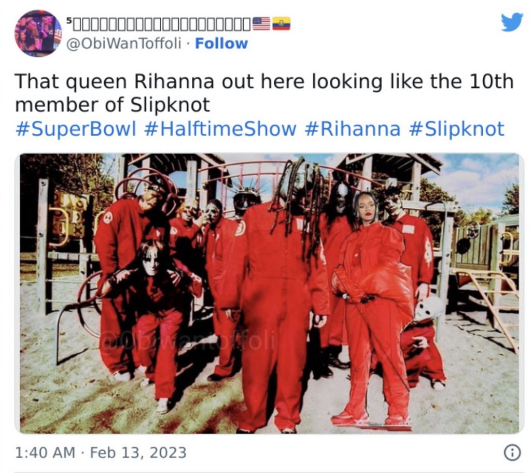Open the #Slipknot hashtag
The height and width of the screenshot is (473, 531).
click(x=456, y=129)
